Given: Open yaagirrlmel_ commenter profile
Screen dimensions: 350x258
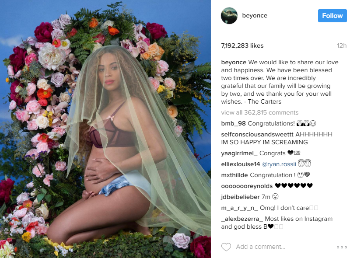Looking at the screenshot, I should tap(239, 153).
